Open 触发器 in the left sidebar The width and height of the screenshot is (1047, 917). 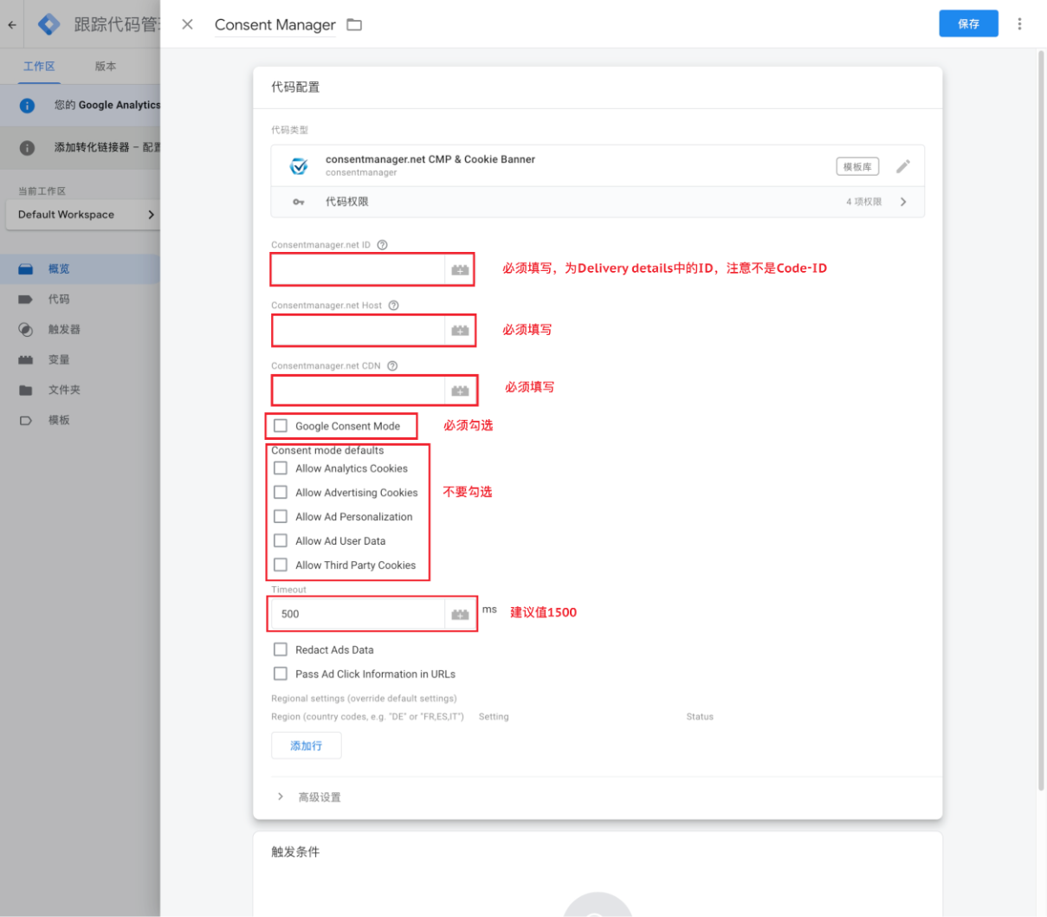(64, 329)
